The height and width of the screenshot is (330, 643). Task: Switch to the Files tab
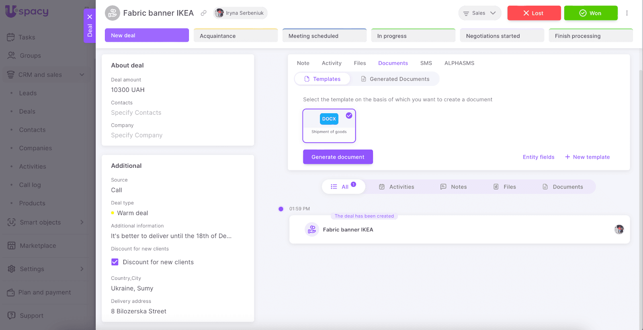tap(360, 63)
